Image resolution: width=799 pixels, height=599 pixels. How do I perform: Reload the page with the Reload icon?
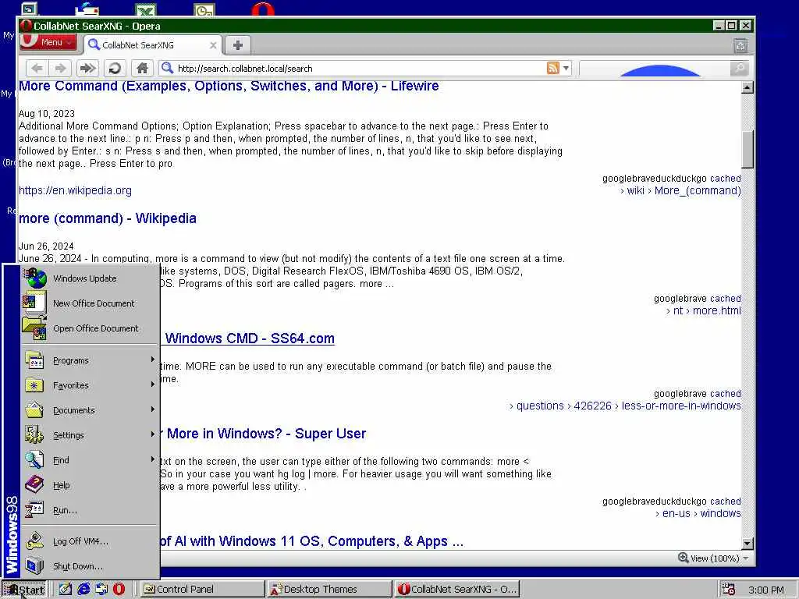(x=115, y=69)
